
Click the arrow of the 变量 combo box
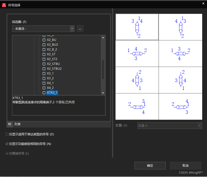[x=199, y=126]
